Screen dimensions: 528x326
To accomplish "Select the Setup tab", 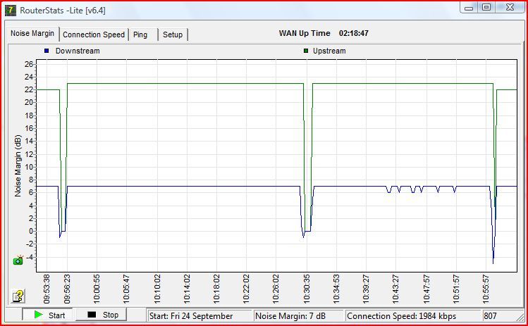I will tap(173, 35).
